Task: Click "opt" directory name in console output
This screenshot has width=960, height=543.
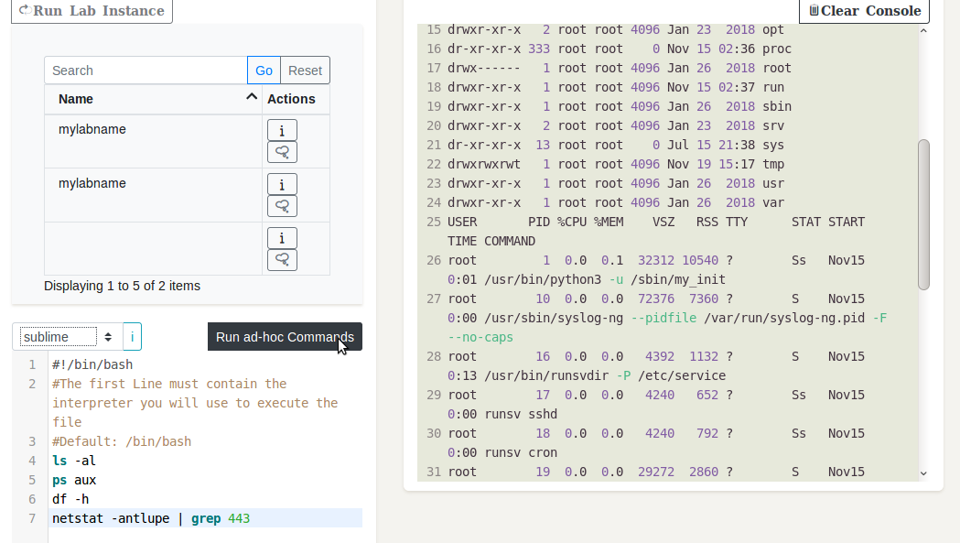Action: click(773, 29)
